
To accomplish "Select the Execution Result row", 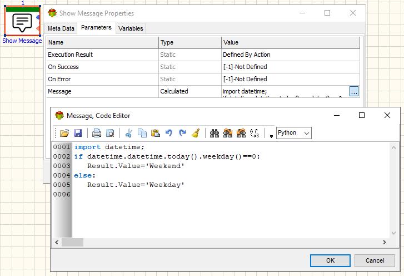I will click(203, 55).
